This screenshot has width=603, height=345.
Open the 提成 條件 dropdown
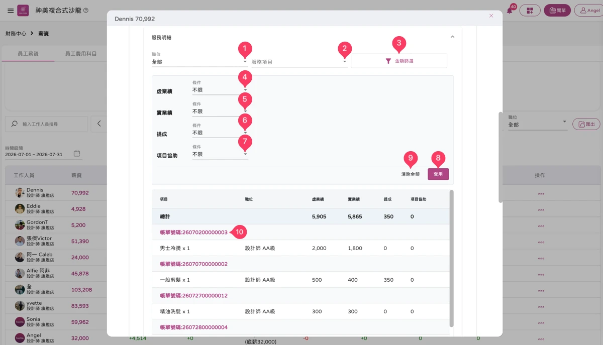point(220,131)
